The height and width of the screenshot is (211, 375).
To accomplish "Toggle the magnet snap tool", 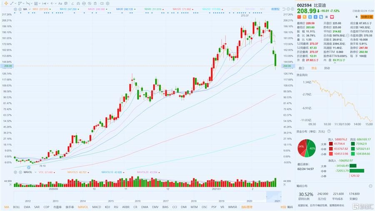I will coord(78,4).
